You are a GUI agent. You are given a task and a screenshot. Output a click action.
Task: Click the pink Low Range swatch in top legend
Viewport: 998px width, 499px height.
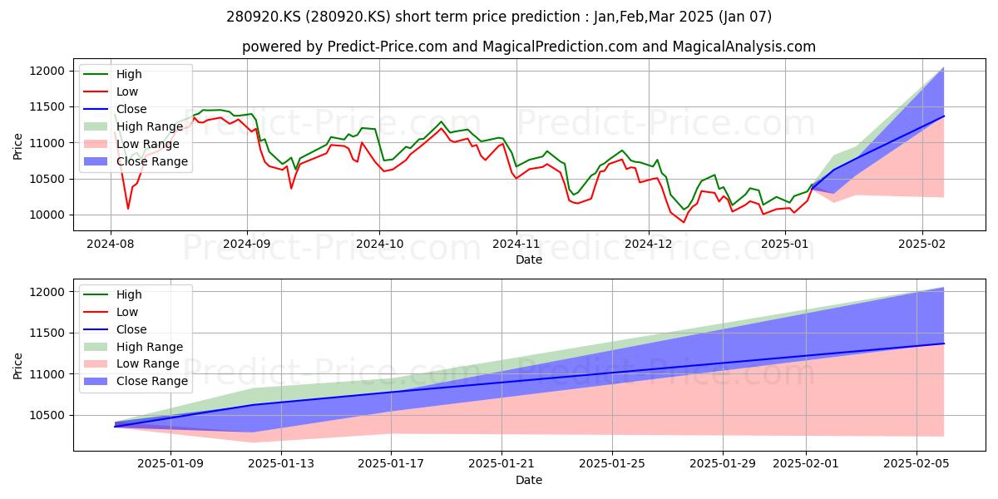coord(97,144)
